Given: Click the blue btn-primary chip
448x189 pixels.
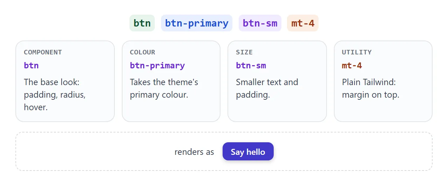Looking at the screenshot, I should [x=197, y=23].
